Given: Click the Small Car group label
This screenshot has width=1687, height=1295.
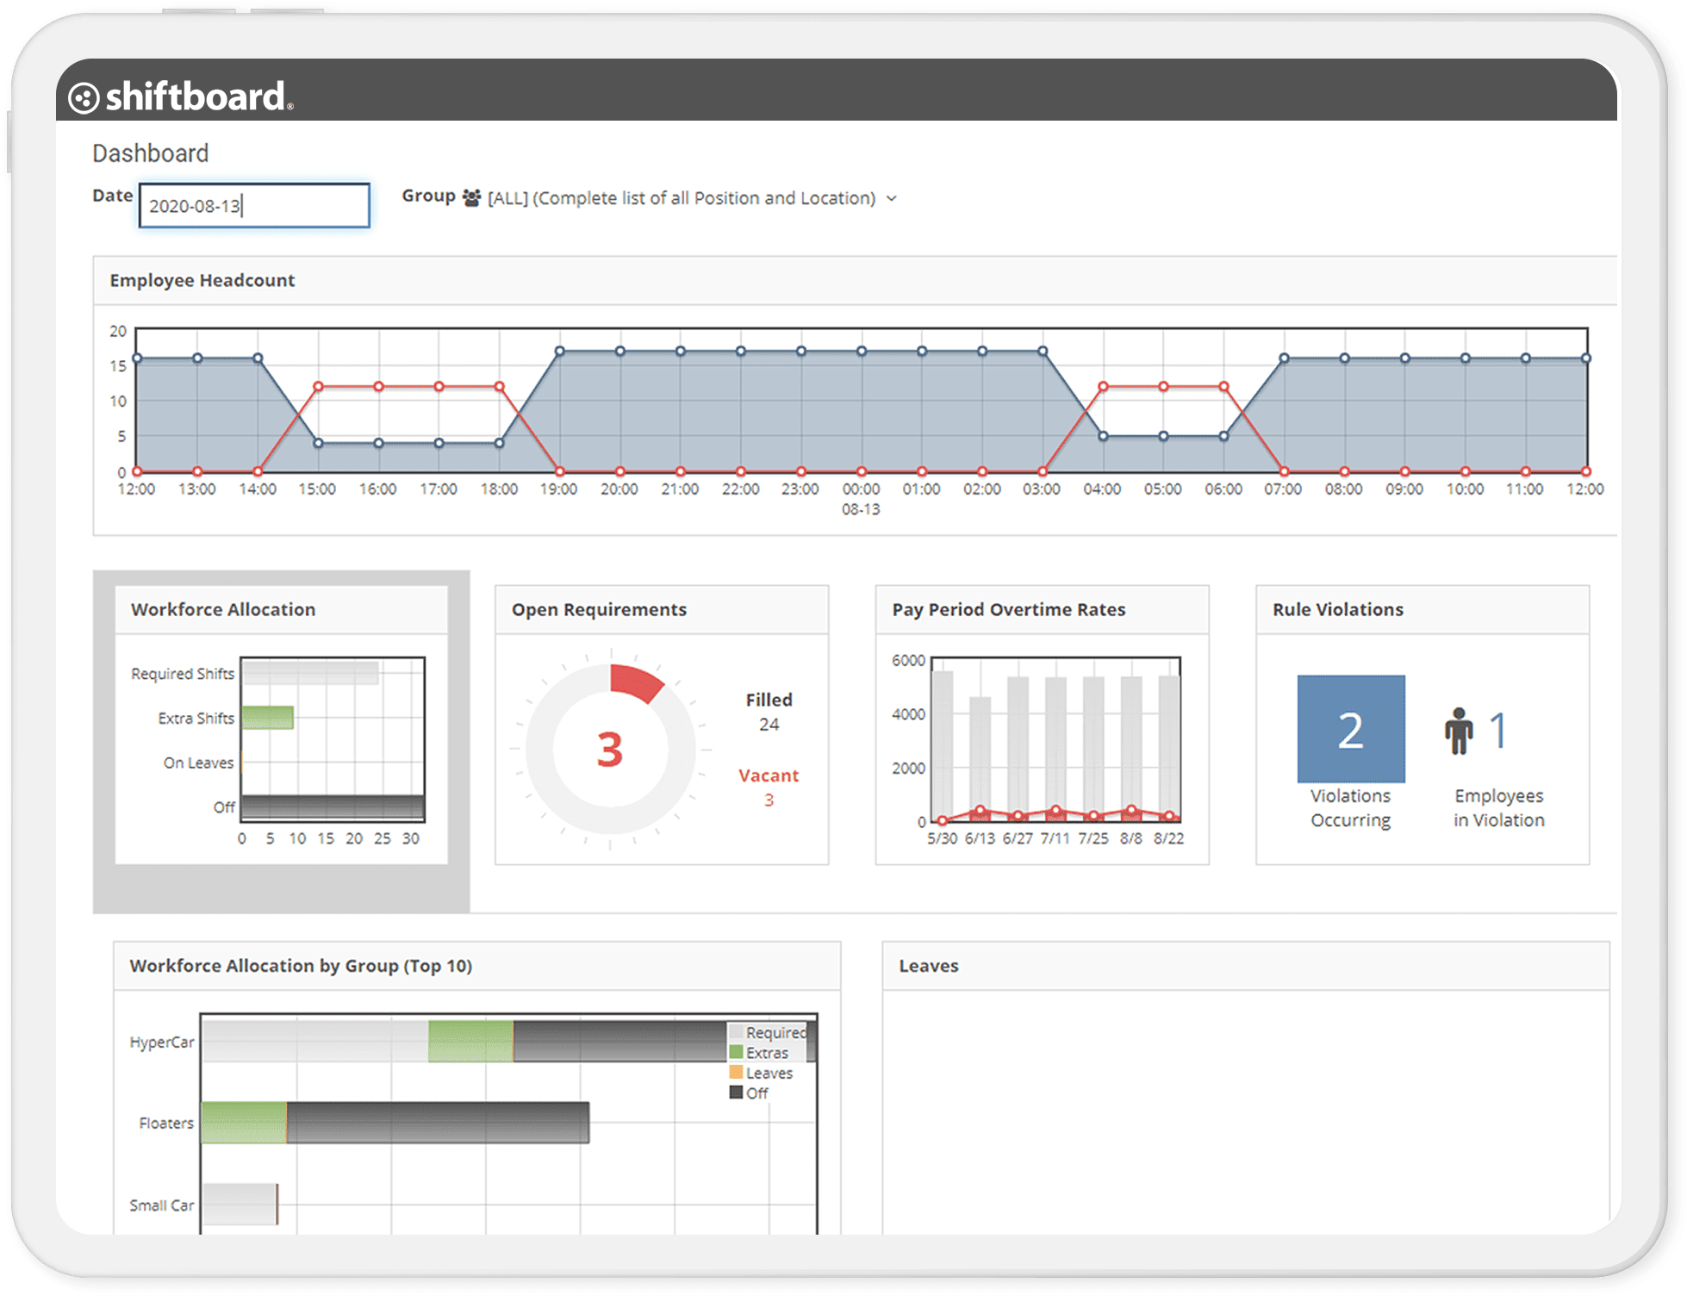Looking at the screenshot, I should click(x=162, y=1205).
